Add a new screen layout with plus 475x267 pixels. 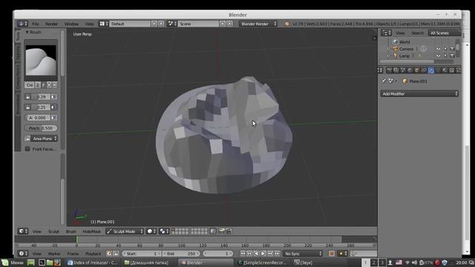154,24
